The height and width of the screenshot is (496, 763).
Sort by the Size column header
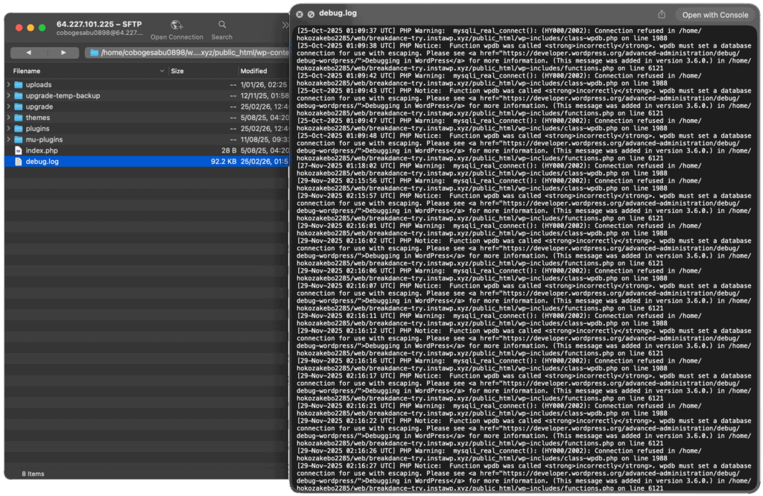click(177, 71)
